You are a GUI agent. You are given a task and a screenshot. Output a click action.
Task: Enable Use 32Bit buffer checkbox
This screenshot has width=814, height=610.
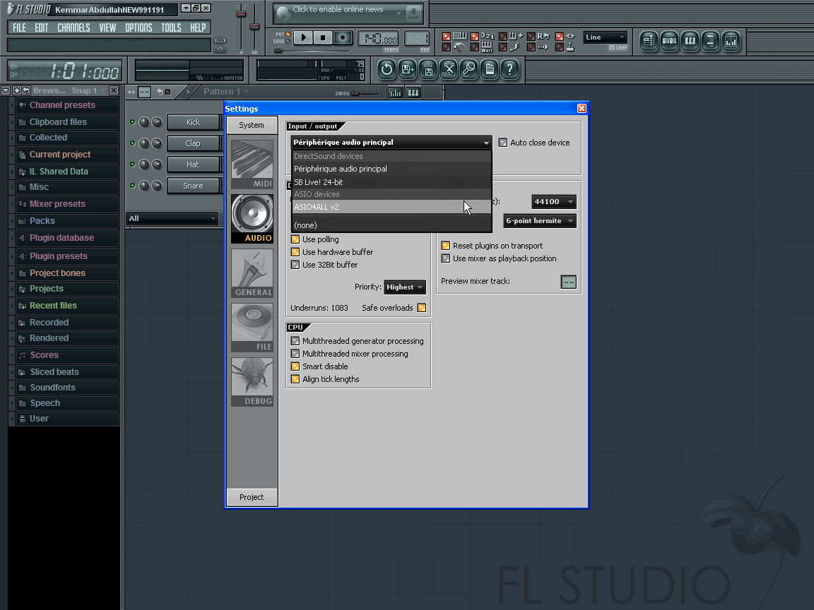(295, 265)
